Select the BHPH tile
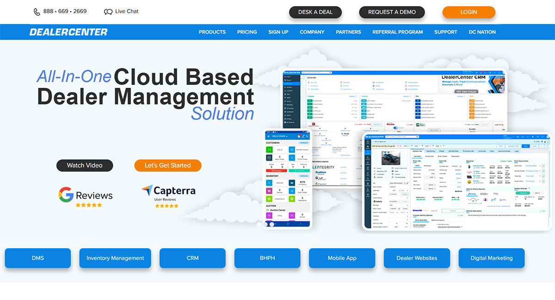This screenshot has height=300, width=555. pos(267,258)
